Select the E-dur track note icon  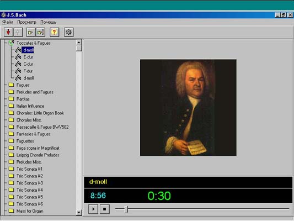[x=18, y=57]
